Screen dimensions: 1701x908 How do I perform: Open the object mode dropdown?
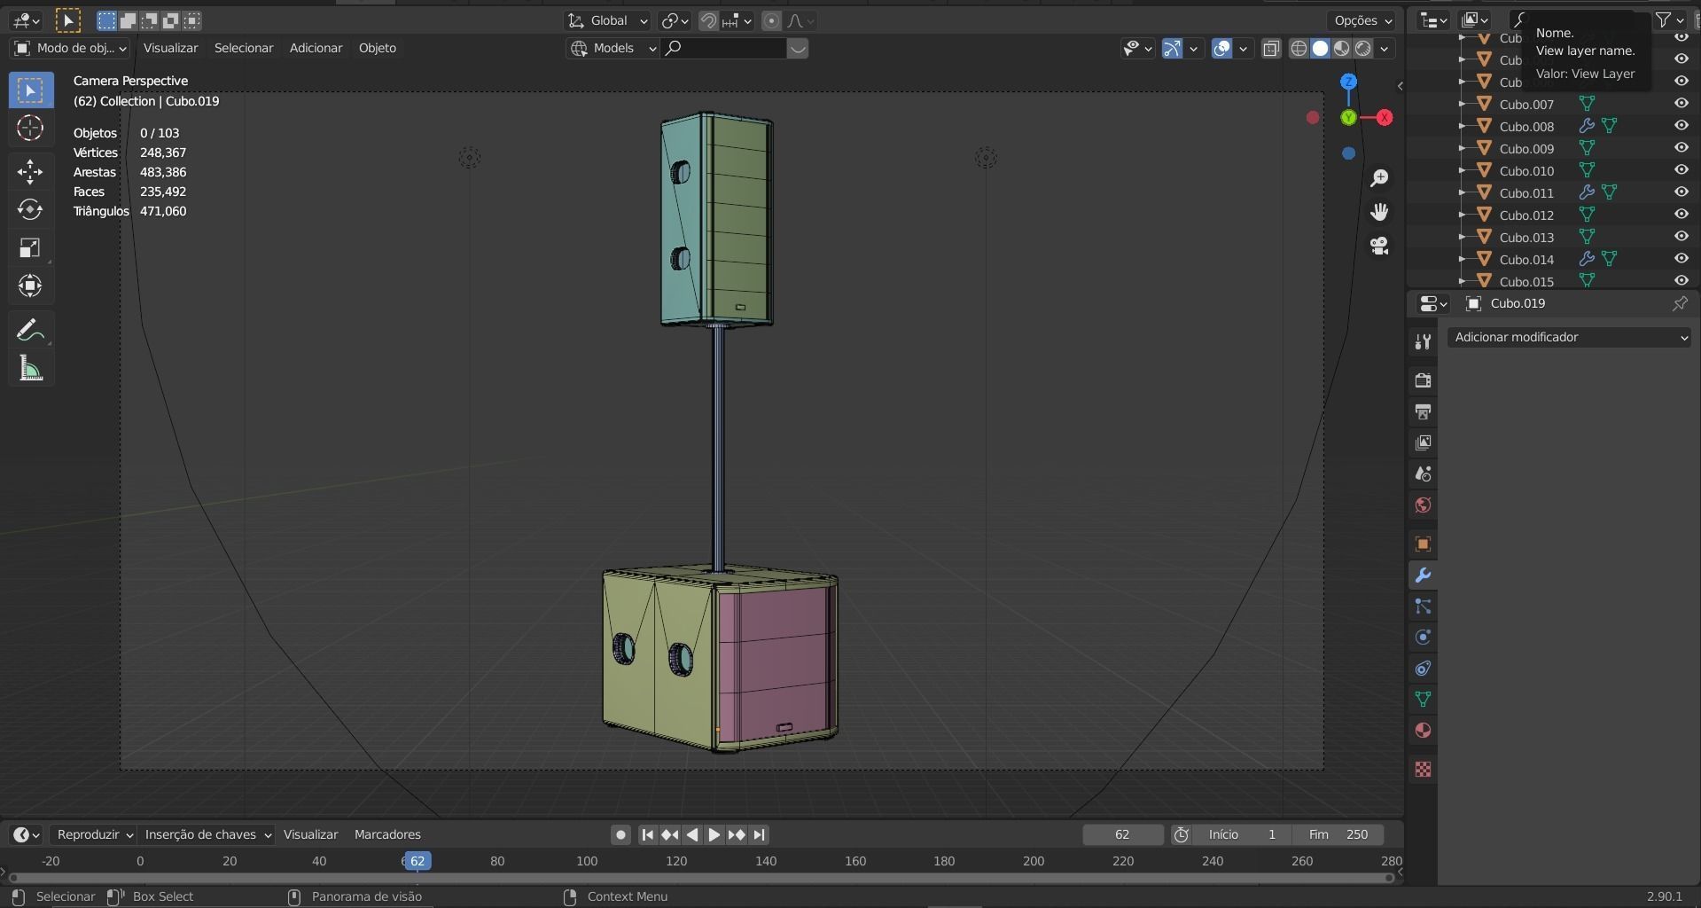click(70, 48)
